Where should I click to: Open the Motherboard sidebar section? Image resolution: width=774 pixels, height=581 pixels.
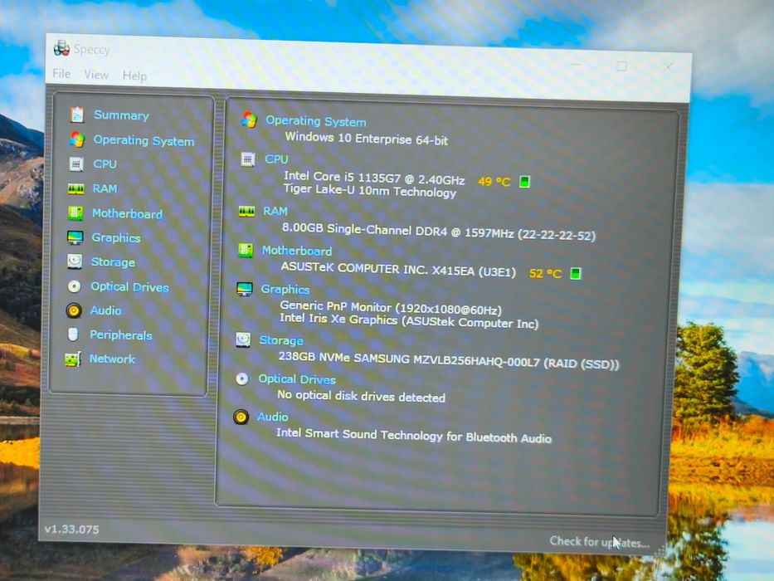(x=128, y=213)
